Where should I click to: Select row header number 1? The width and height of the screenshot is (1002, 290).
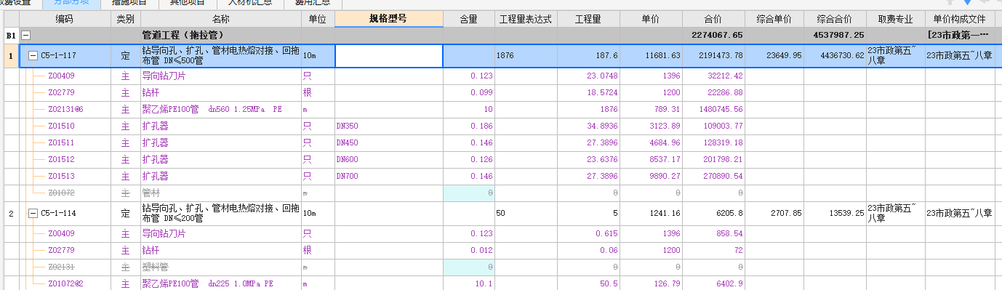pos(11,55)
